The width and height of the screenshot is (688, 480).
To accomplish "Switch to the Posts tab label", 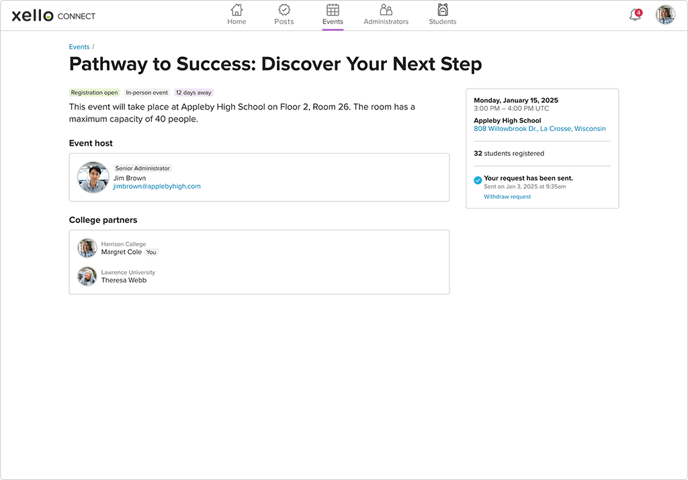I will coord(284,22).
